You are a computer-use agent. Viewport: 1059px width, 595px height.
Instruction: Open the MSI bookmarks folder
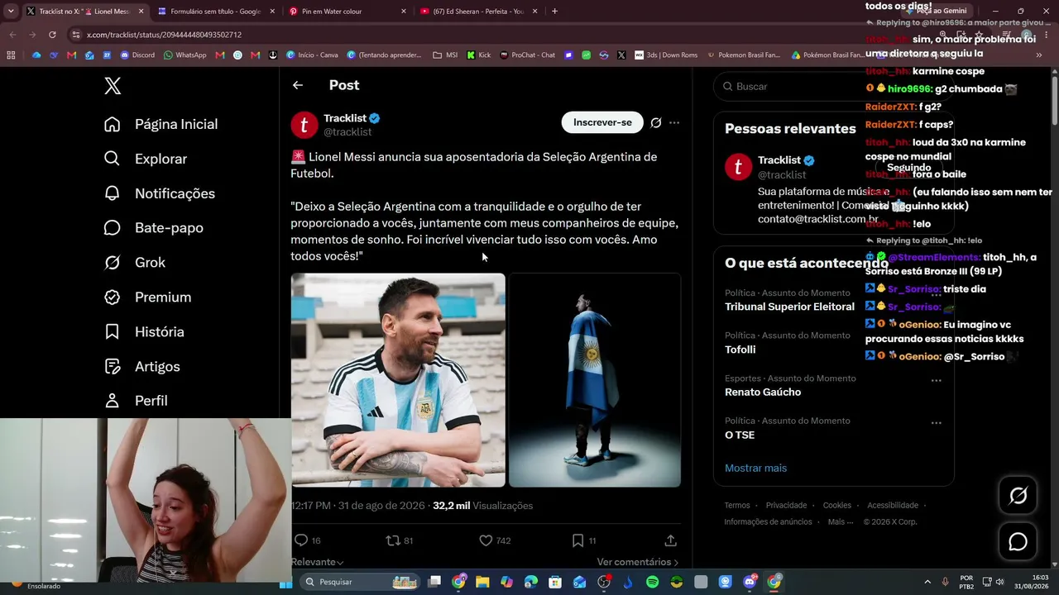(445, 55)
